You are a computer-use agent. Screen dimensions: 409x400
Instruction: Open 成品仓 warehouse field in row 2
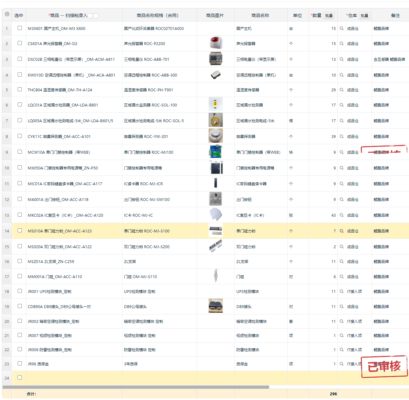click(353, 44)
